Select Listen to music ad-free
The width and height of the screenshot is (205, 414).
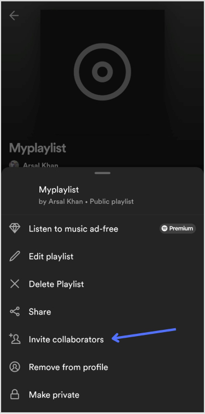pyautogui.click(x=102, y=229)
